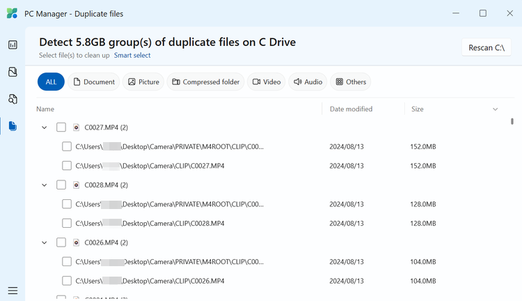Check the C0027.MP4 group checkbox
The image size is (522, 301).
[x=61, y=128]
